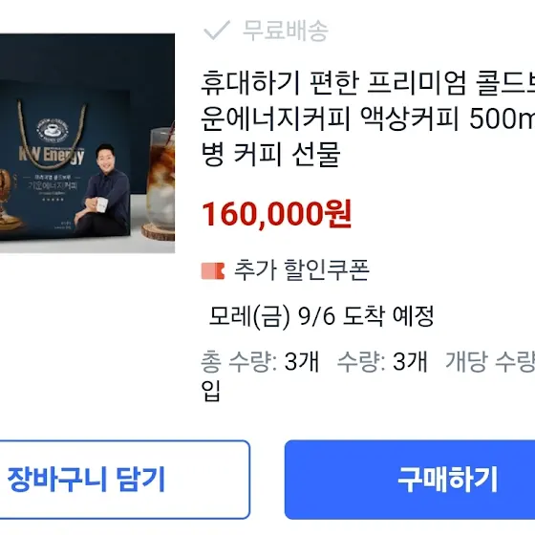Add item with 장바구니 담기 button
The height and width of the screenshot is (535, 535).
125,480
